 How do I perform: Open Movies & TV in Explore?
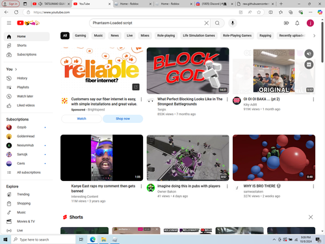pos(27,221)
